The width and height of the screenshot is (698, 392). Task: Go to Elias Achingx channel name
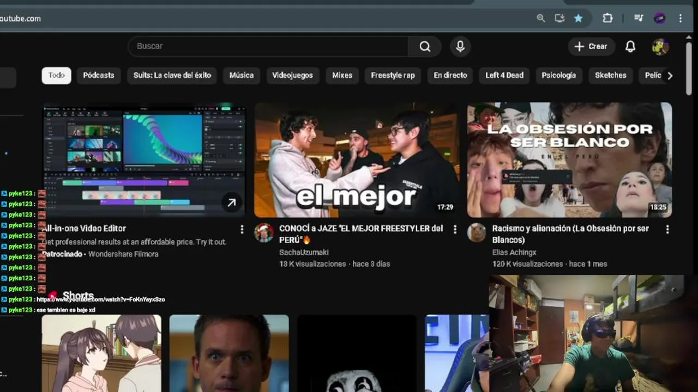pyautogui.click(x=514, y=253)
